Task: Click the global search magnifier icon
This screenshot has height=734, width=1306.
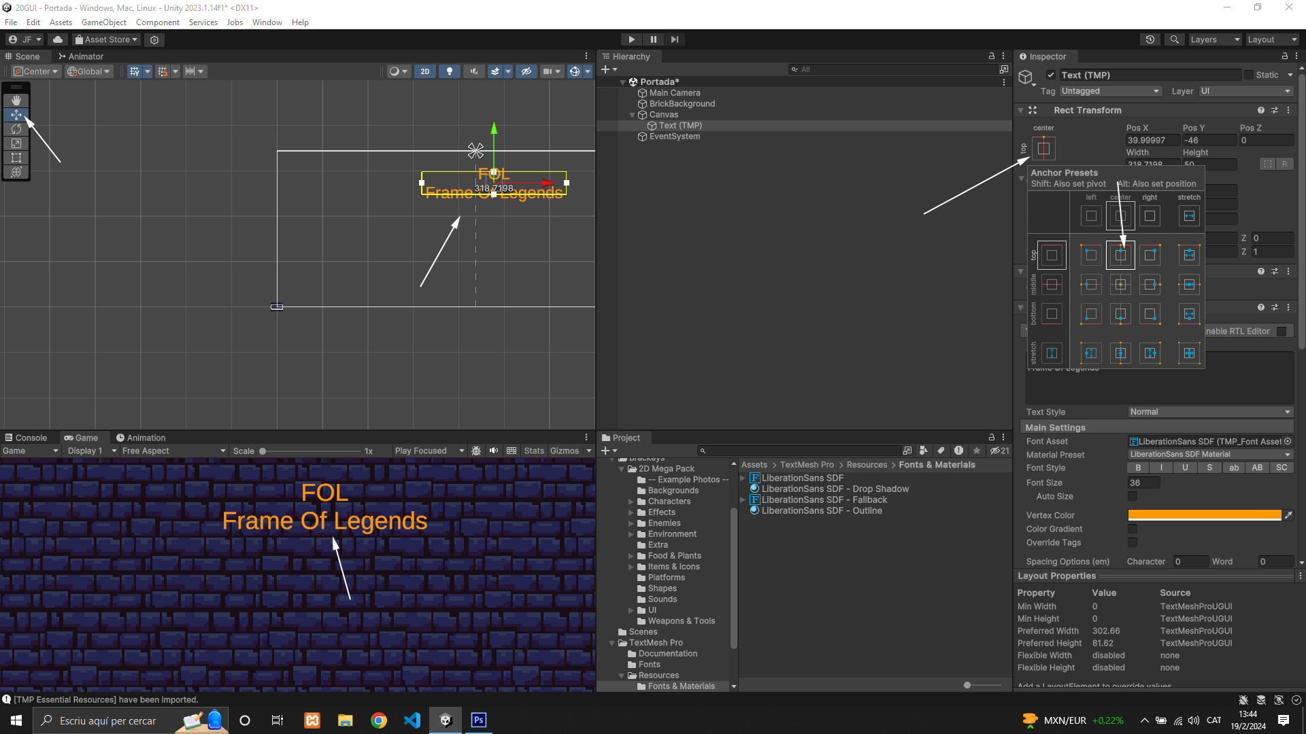Action: (x=1174, y=39)
